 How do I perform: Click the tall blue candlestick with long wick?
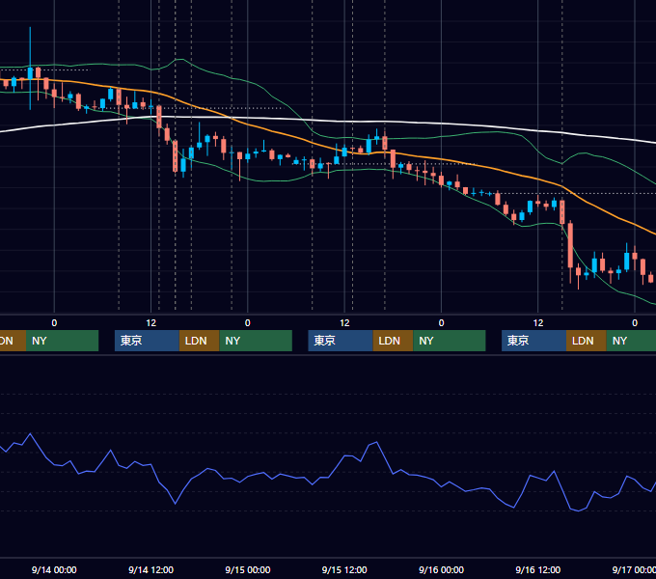click(x=30, y=72)
